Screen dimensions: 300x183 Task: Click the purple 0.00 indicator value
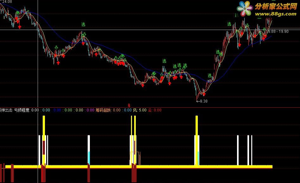pos(91,110)
